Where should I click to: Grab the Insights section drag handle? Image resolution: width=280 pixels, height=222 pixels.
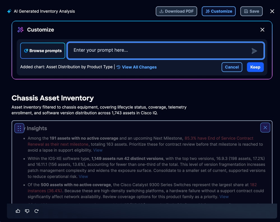(x=19, y=128)
